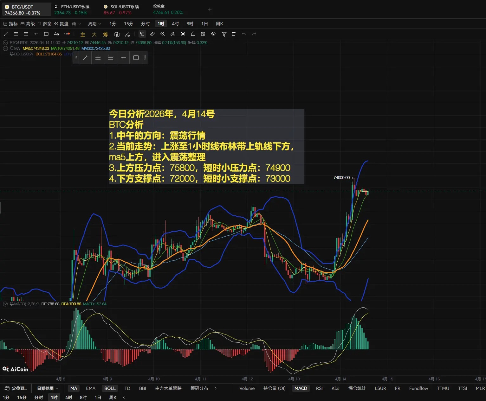The width and height of the screenshot is (486, 401).
Task: Pick the horizontal line tool in the floating toolbar
Action: pyautogui.click(x=123, y=58)
